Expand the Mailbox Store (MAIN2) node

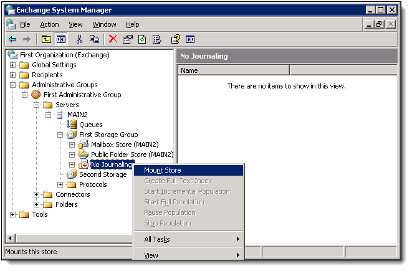click(72, 145)
